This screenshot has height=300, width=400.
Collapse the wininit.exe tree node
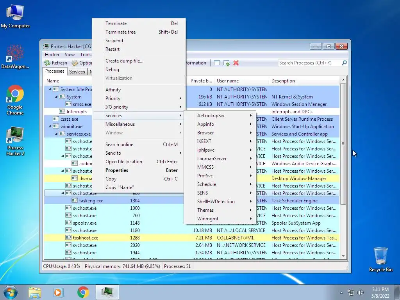pos(50,126)
